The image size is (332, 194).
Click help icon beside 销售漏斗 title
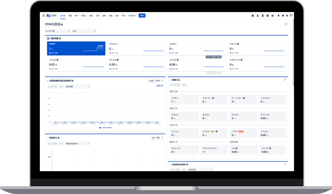click(59, 138)
